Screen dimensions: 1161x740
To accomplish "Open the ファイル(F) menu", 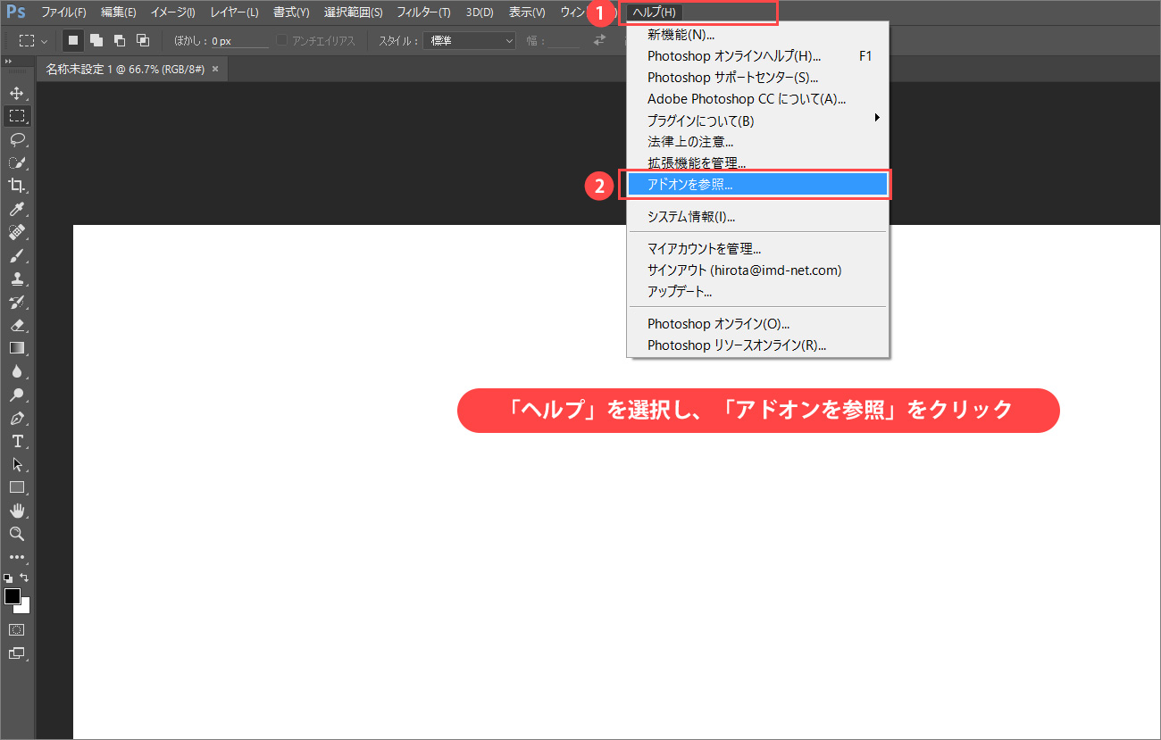I will click(64, 12).
